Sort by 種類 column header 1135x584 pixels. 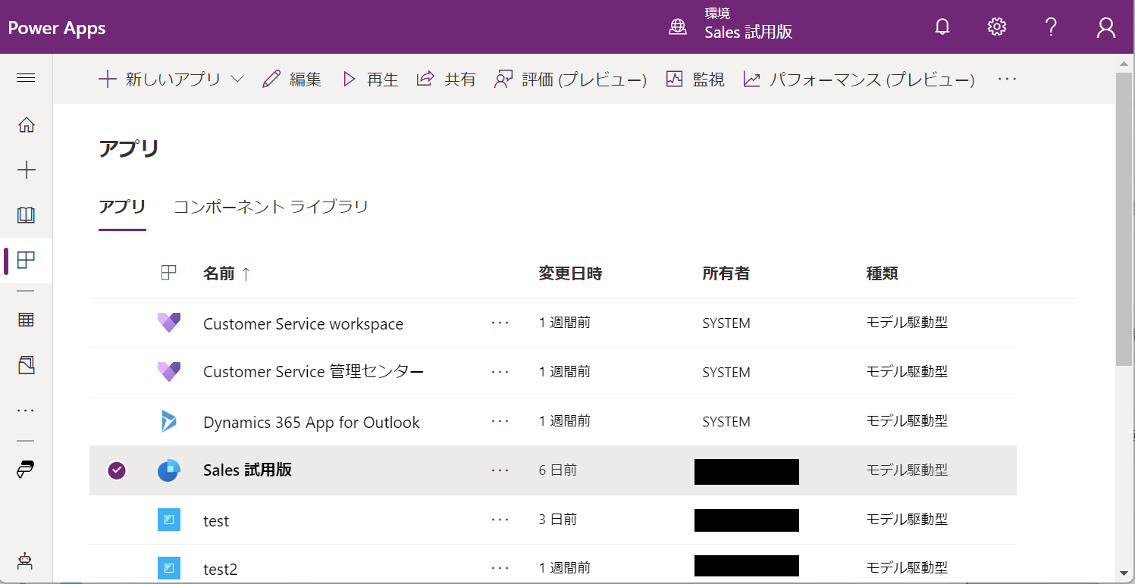[x=883, y=273]
